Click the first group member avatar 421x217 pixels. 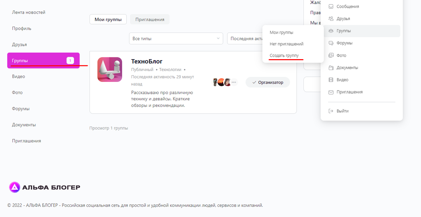(x=215, y=82)
